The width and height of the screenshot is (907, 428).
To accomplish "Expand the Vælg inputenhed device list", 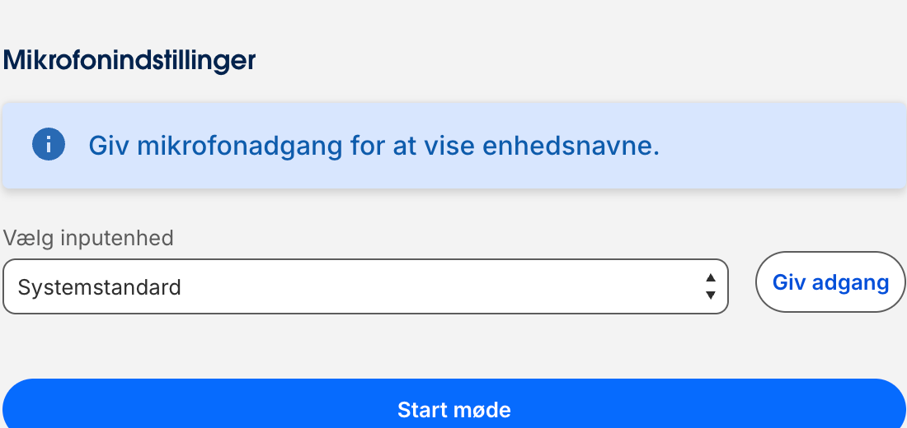I will click(365, 287).
